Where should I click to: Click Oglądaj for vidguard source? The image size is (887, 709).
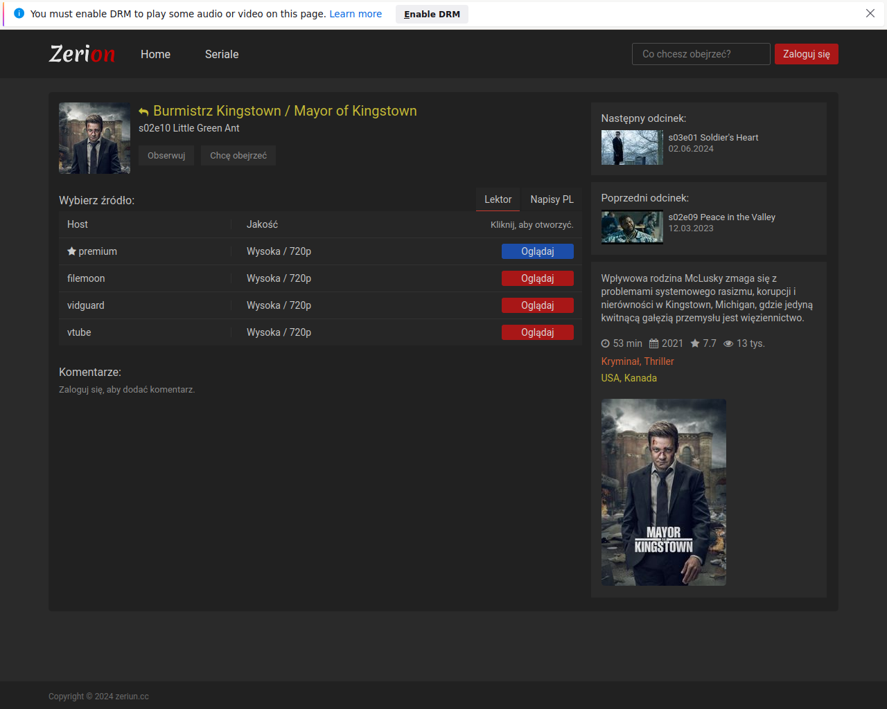coord(538,305)
